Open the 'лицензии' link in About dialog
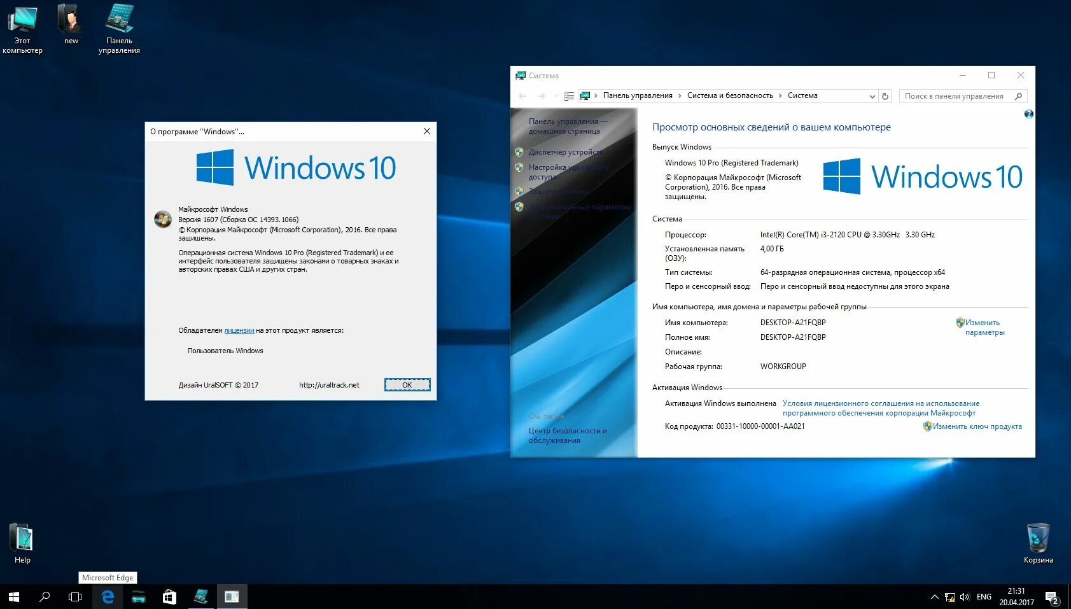The image size is (1071, 609). coord(239,330)
